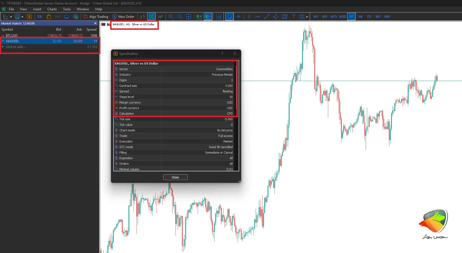462x253 pixels.
Task: Toggle Algo Trading on
Action: point(96,17)
